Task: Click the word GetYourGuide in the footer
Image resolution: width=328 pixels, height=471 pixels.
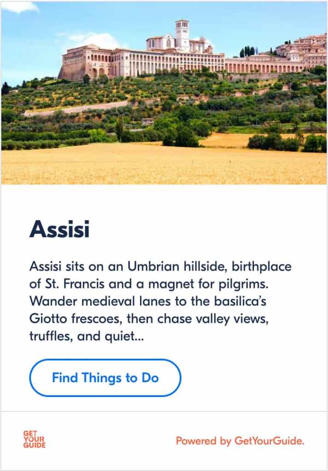Action: [x=269, y=441]
